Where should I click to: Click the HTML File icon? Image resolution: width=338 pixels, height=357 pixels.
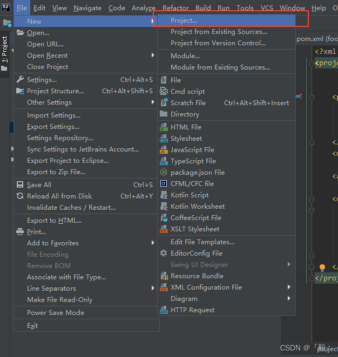(x=164, y=127)
